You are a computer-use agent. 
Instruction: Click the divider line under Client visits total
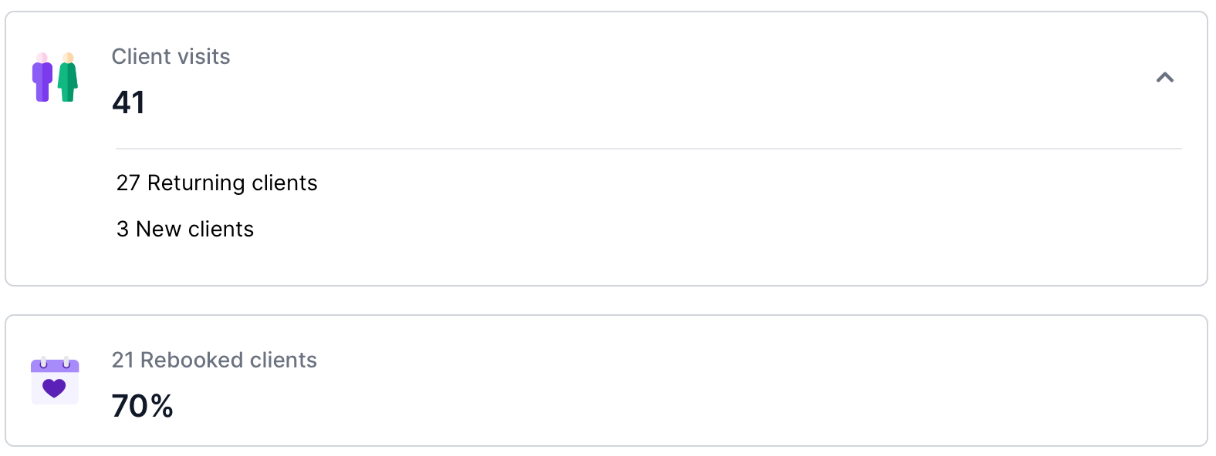648,149
